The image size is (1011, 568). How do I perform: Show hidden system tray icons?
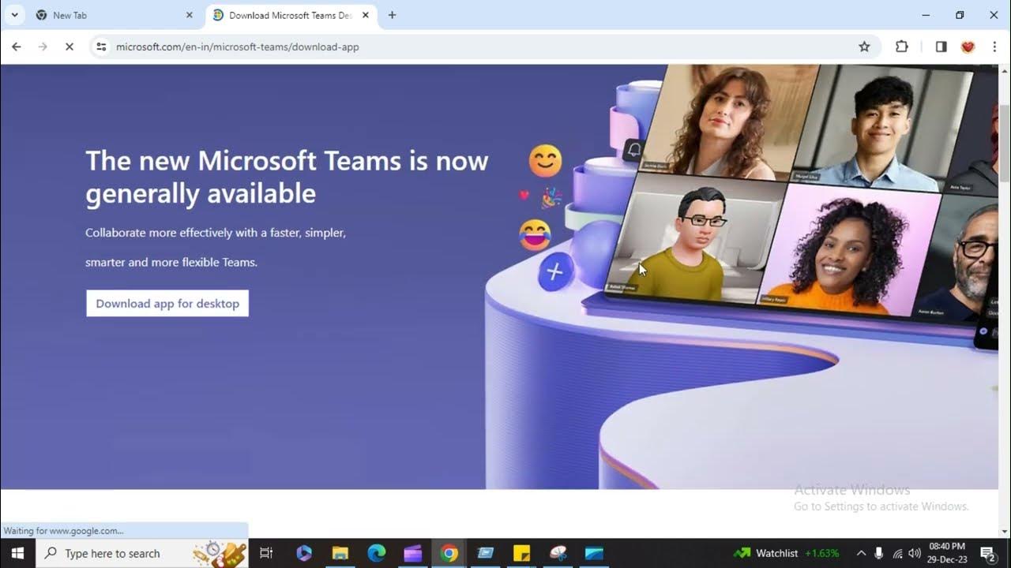pos(861,553)
